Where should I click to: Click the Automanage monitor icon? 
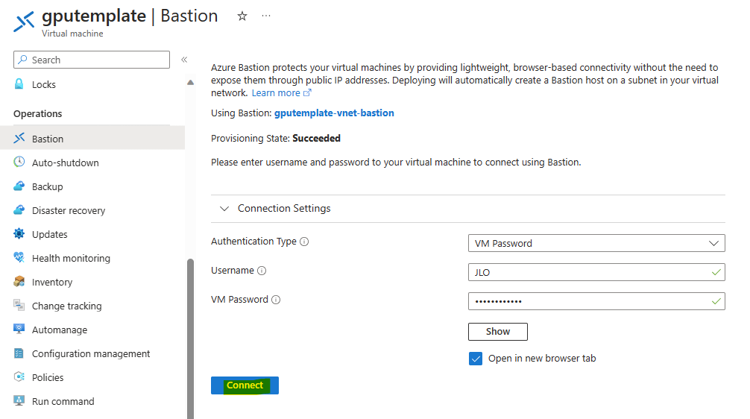click(19, 329)
